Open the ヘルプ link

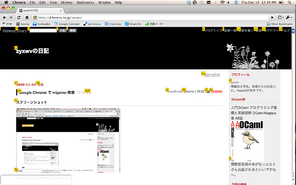pyautogui.click(x=285, y=31)
